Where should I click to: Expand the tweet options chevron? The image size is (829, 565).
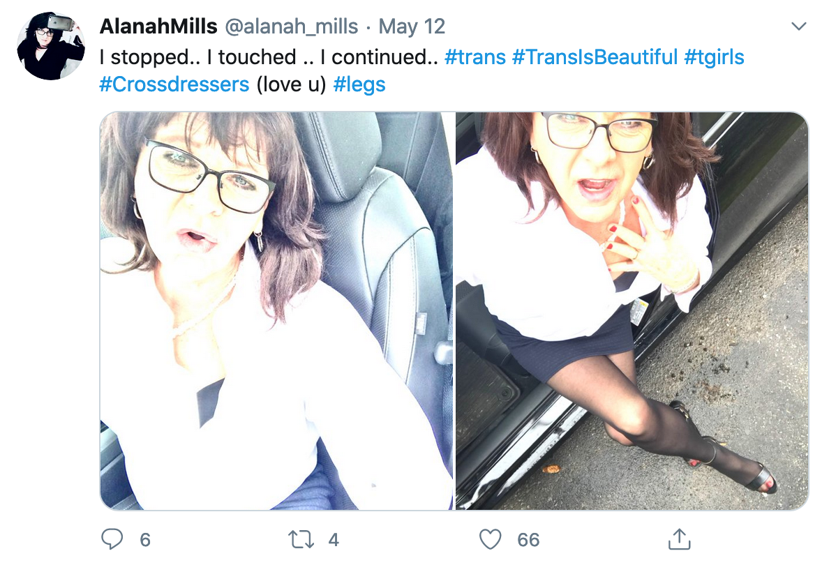[798, 26]
